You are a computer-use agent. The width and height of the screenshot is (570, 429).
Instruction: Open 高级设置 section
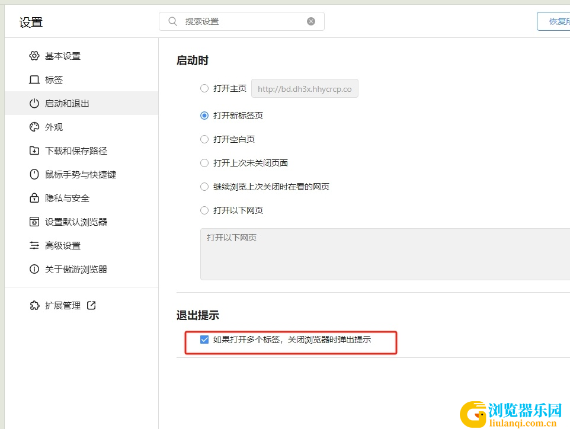coord(81,245)
